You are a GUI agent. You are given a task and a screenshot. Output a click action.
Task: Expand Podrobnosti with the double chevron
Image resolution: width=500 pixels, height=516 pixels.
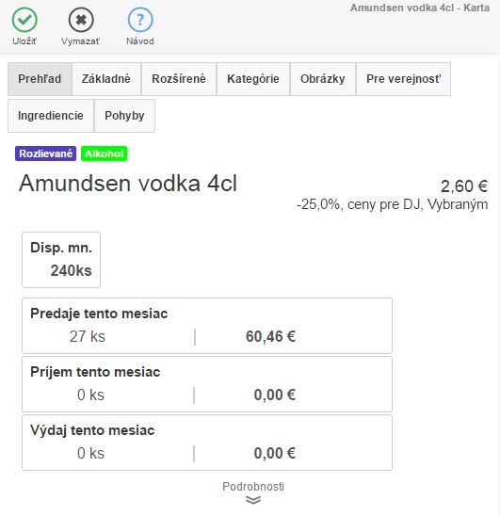tap(253, 500)
